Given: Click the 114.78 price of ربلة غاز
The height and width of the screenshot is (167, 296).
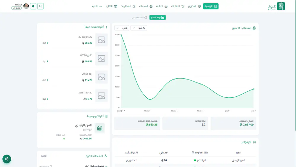Looking at the screenshot, I should point(87,80).
